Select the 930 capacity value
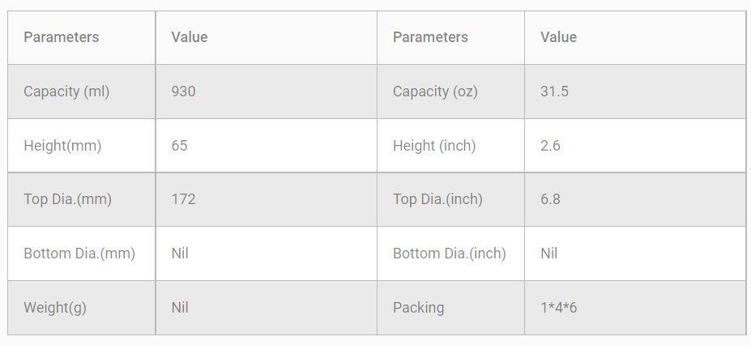751x345 pixels. click(184, 92)
